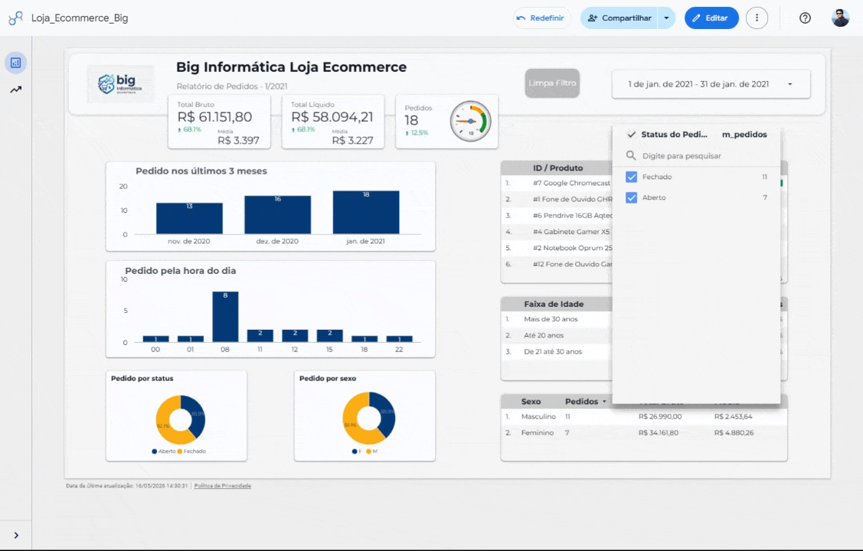This screenshot has height=551, width=863.
Task: Click the Compartilhar share button
Action: click(x=619, y=18)
